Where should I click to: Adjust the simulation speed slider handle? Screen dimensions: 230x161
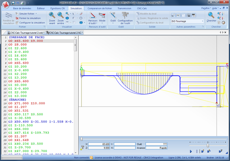[x=208, y=146]
